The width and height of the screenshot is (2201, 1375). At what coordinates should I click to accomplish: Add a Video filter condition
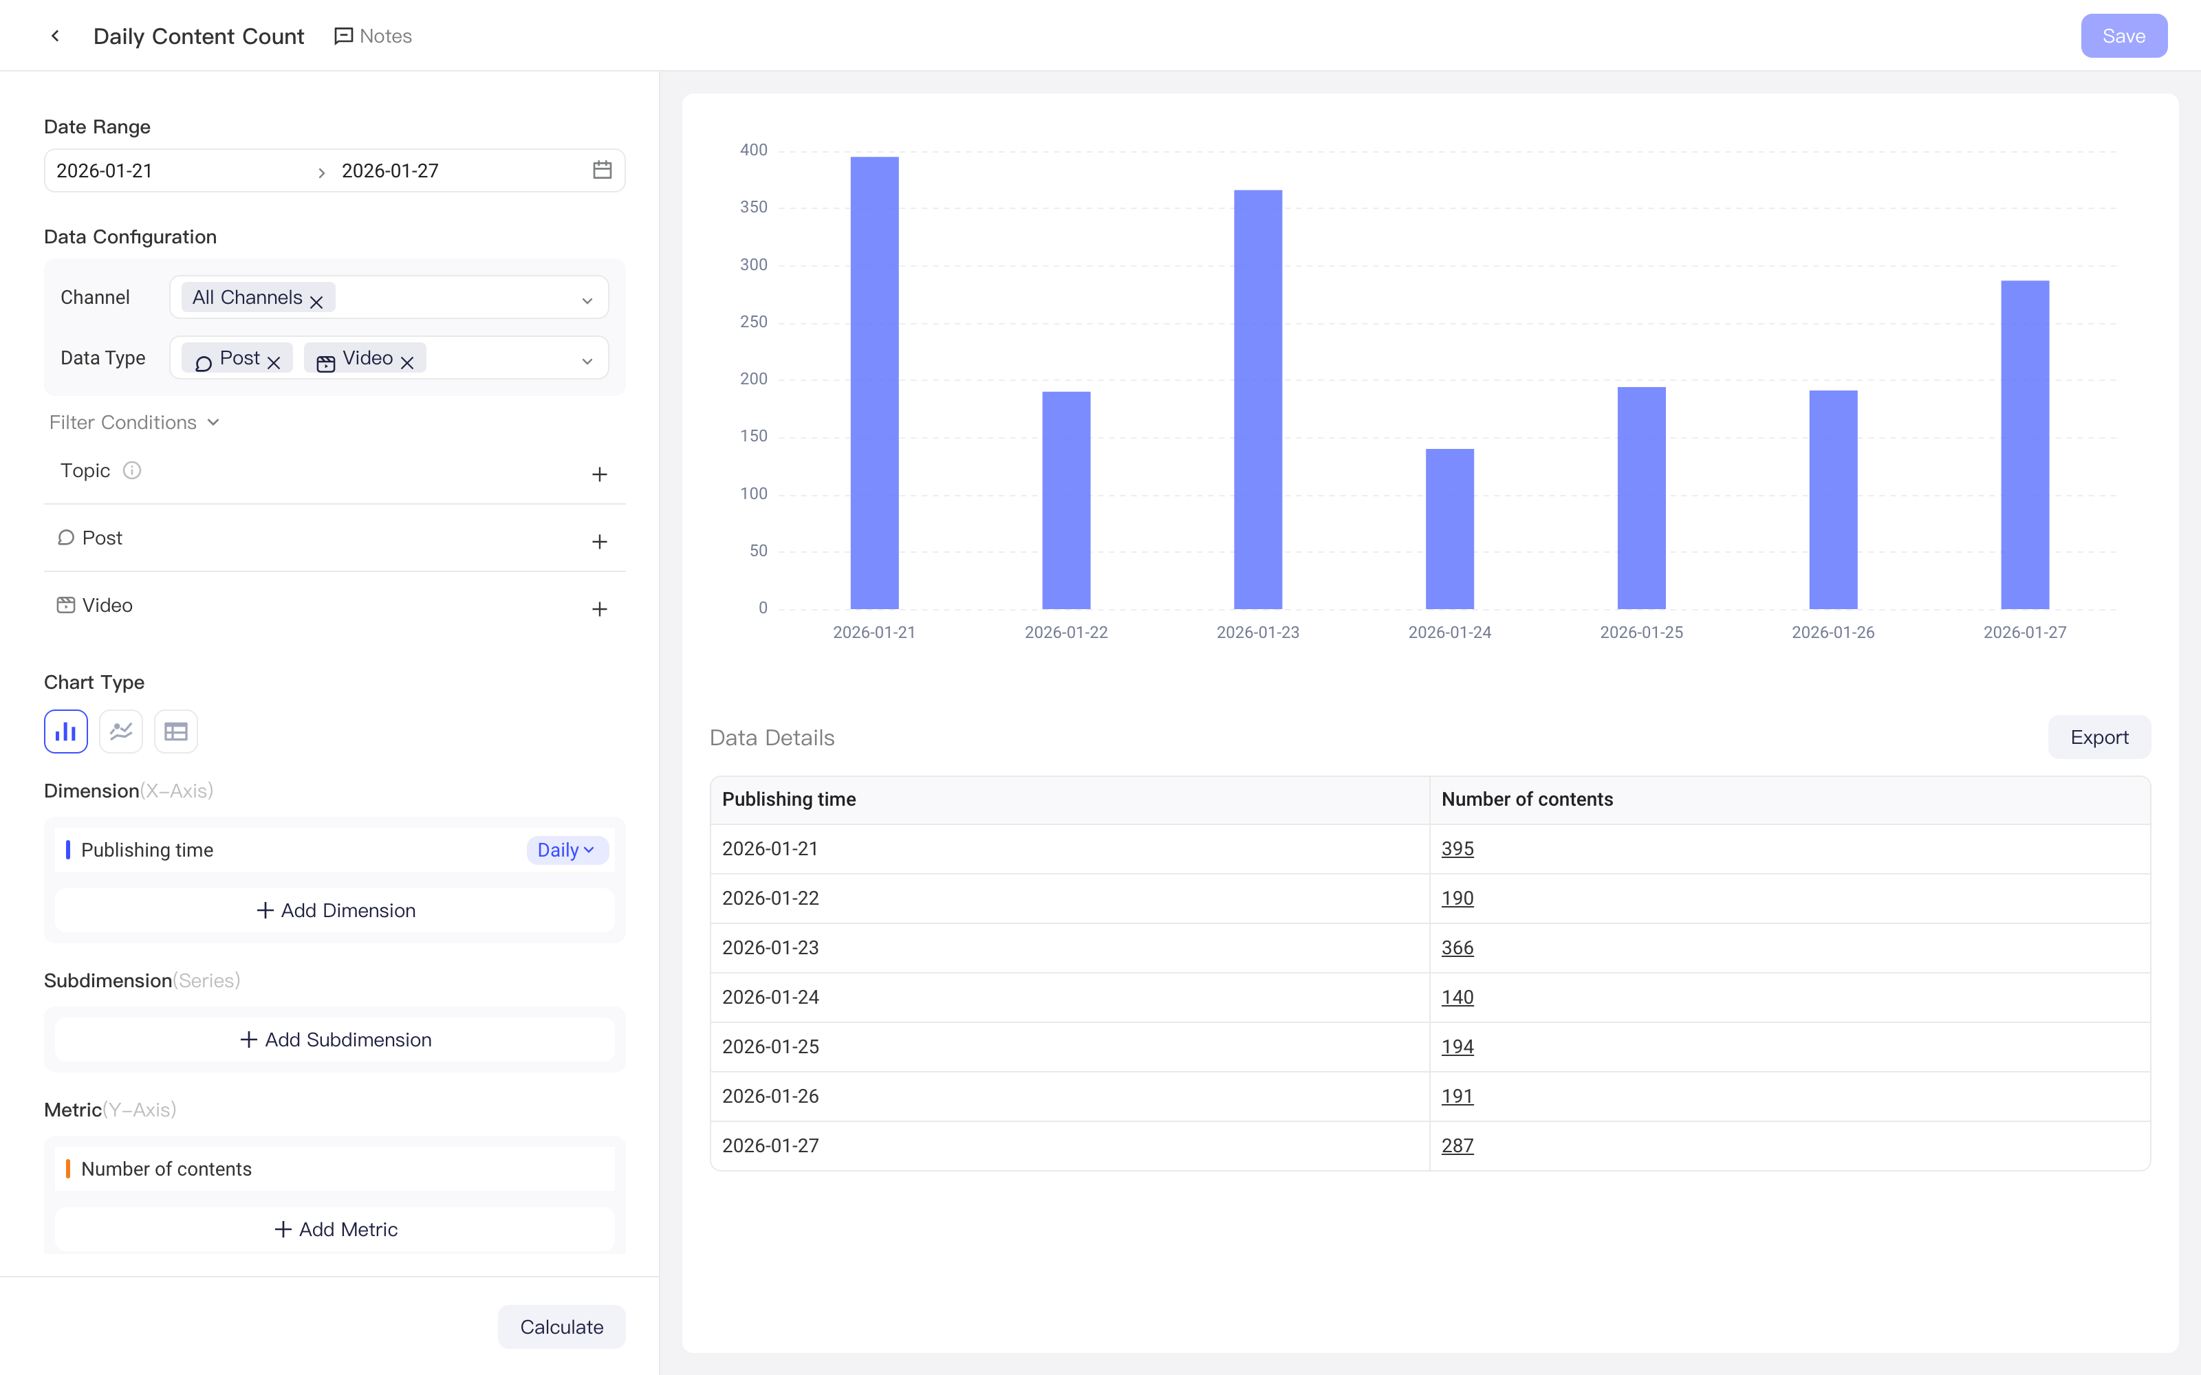tap(599, 608)
